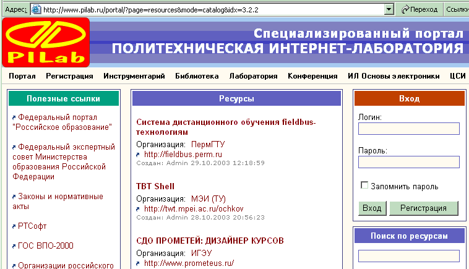Click arrow icon beside Организации российского
Image resolution: width=469 pixels, height=269 pixels.
(x=14, y=266)
